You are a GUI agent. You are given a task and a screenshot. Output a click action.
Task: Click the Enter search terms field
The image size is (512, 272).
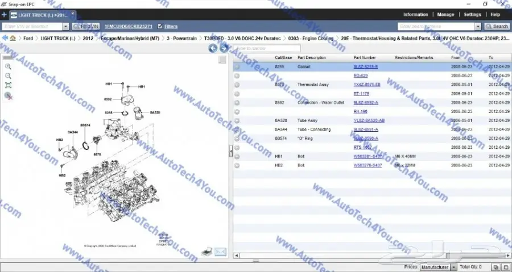[x=436, y=26]
